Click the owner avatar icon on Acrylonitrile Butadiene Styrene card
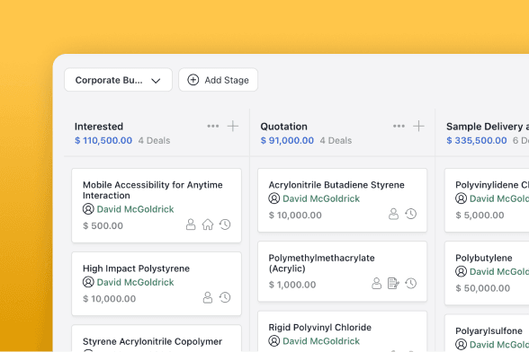 (x=274, y=198)
